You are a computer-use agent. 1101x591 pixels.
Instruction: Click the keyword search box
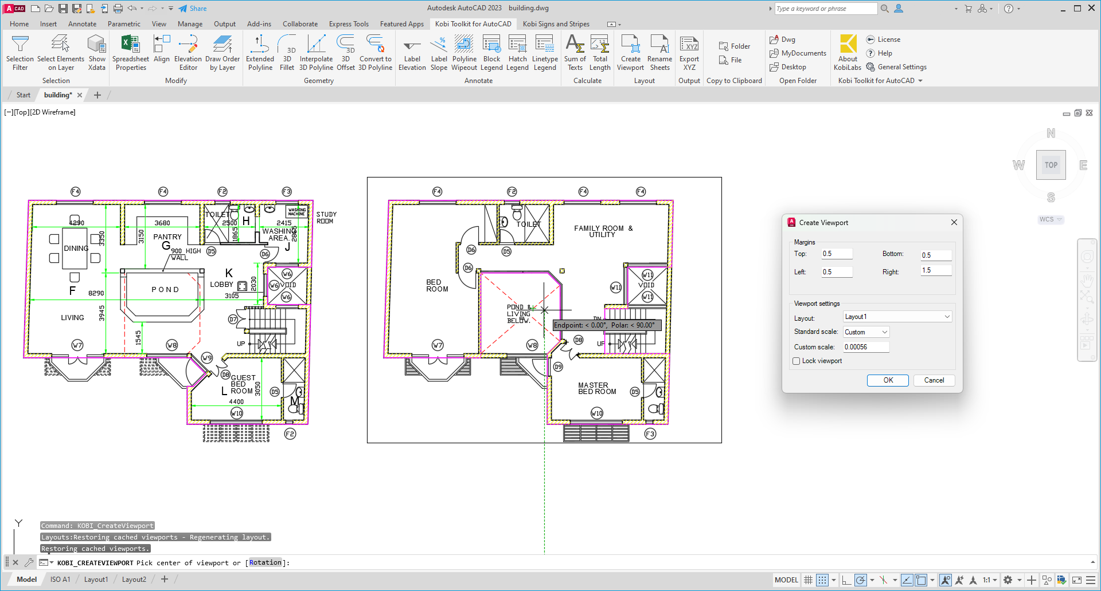click(x=826, y=9)
